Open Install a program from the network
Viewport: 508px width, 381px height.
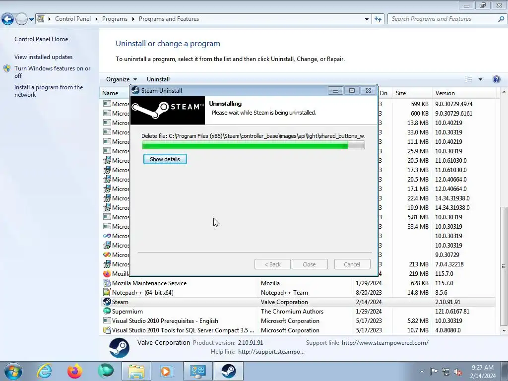click(49, 91)
